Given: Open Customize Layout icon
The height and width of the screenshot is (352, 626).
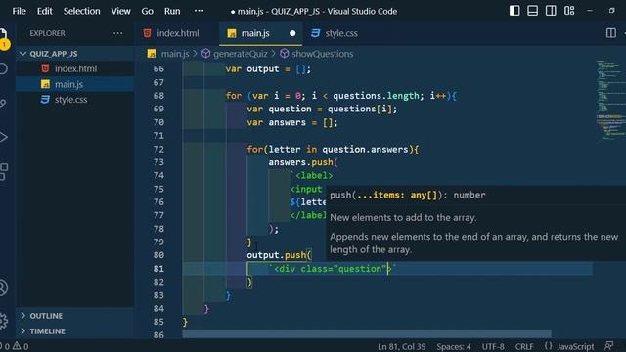Looking at the screenshot, I should (x=569, y=11).
